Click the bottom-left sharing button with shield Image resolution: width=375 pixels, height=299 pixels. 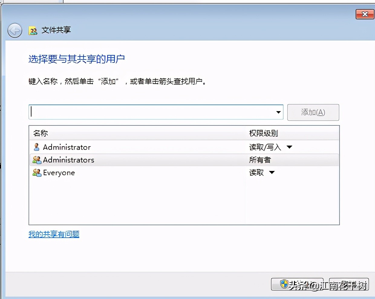tap(297, 284)
